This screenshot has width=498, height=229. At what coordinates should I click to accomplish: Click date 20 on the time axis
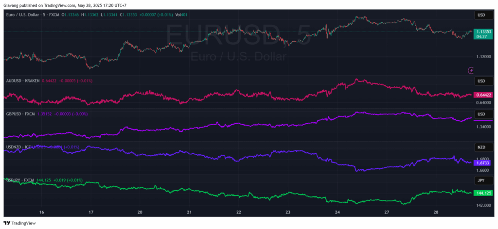click(x=140, y=213)
